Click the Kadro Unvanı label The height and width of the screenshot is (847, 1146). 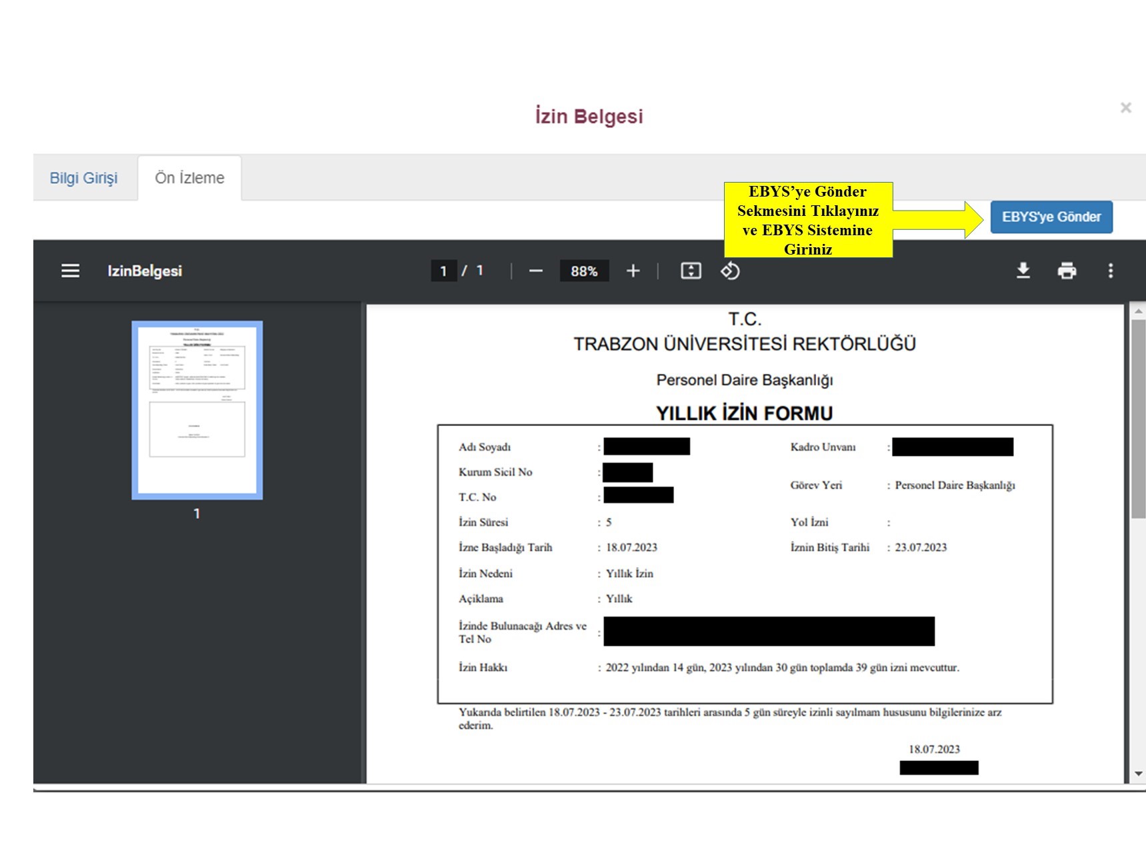(823, 446)
